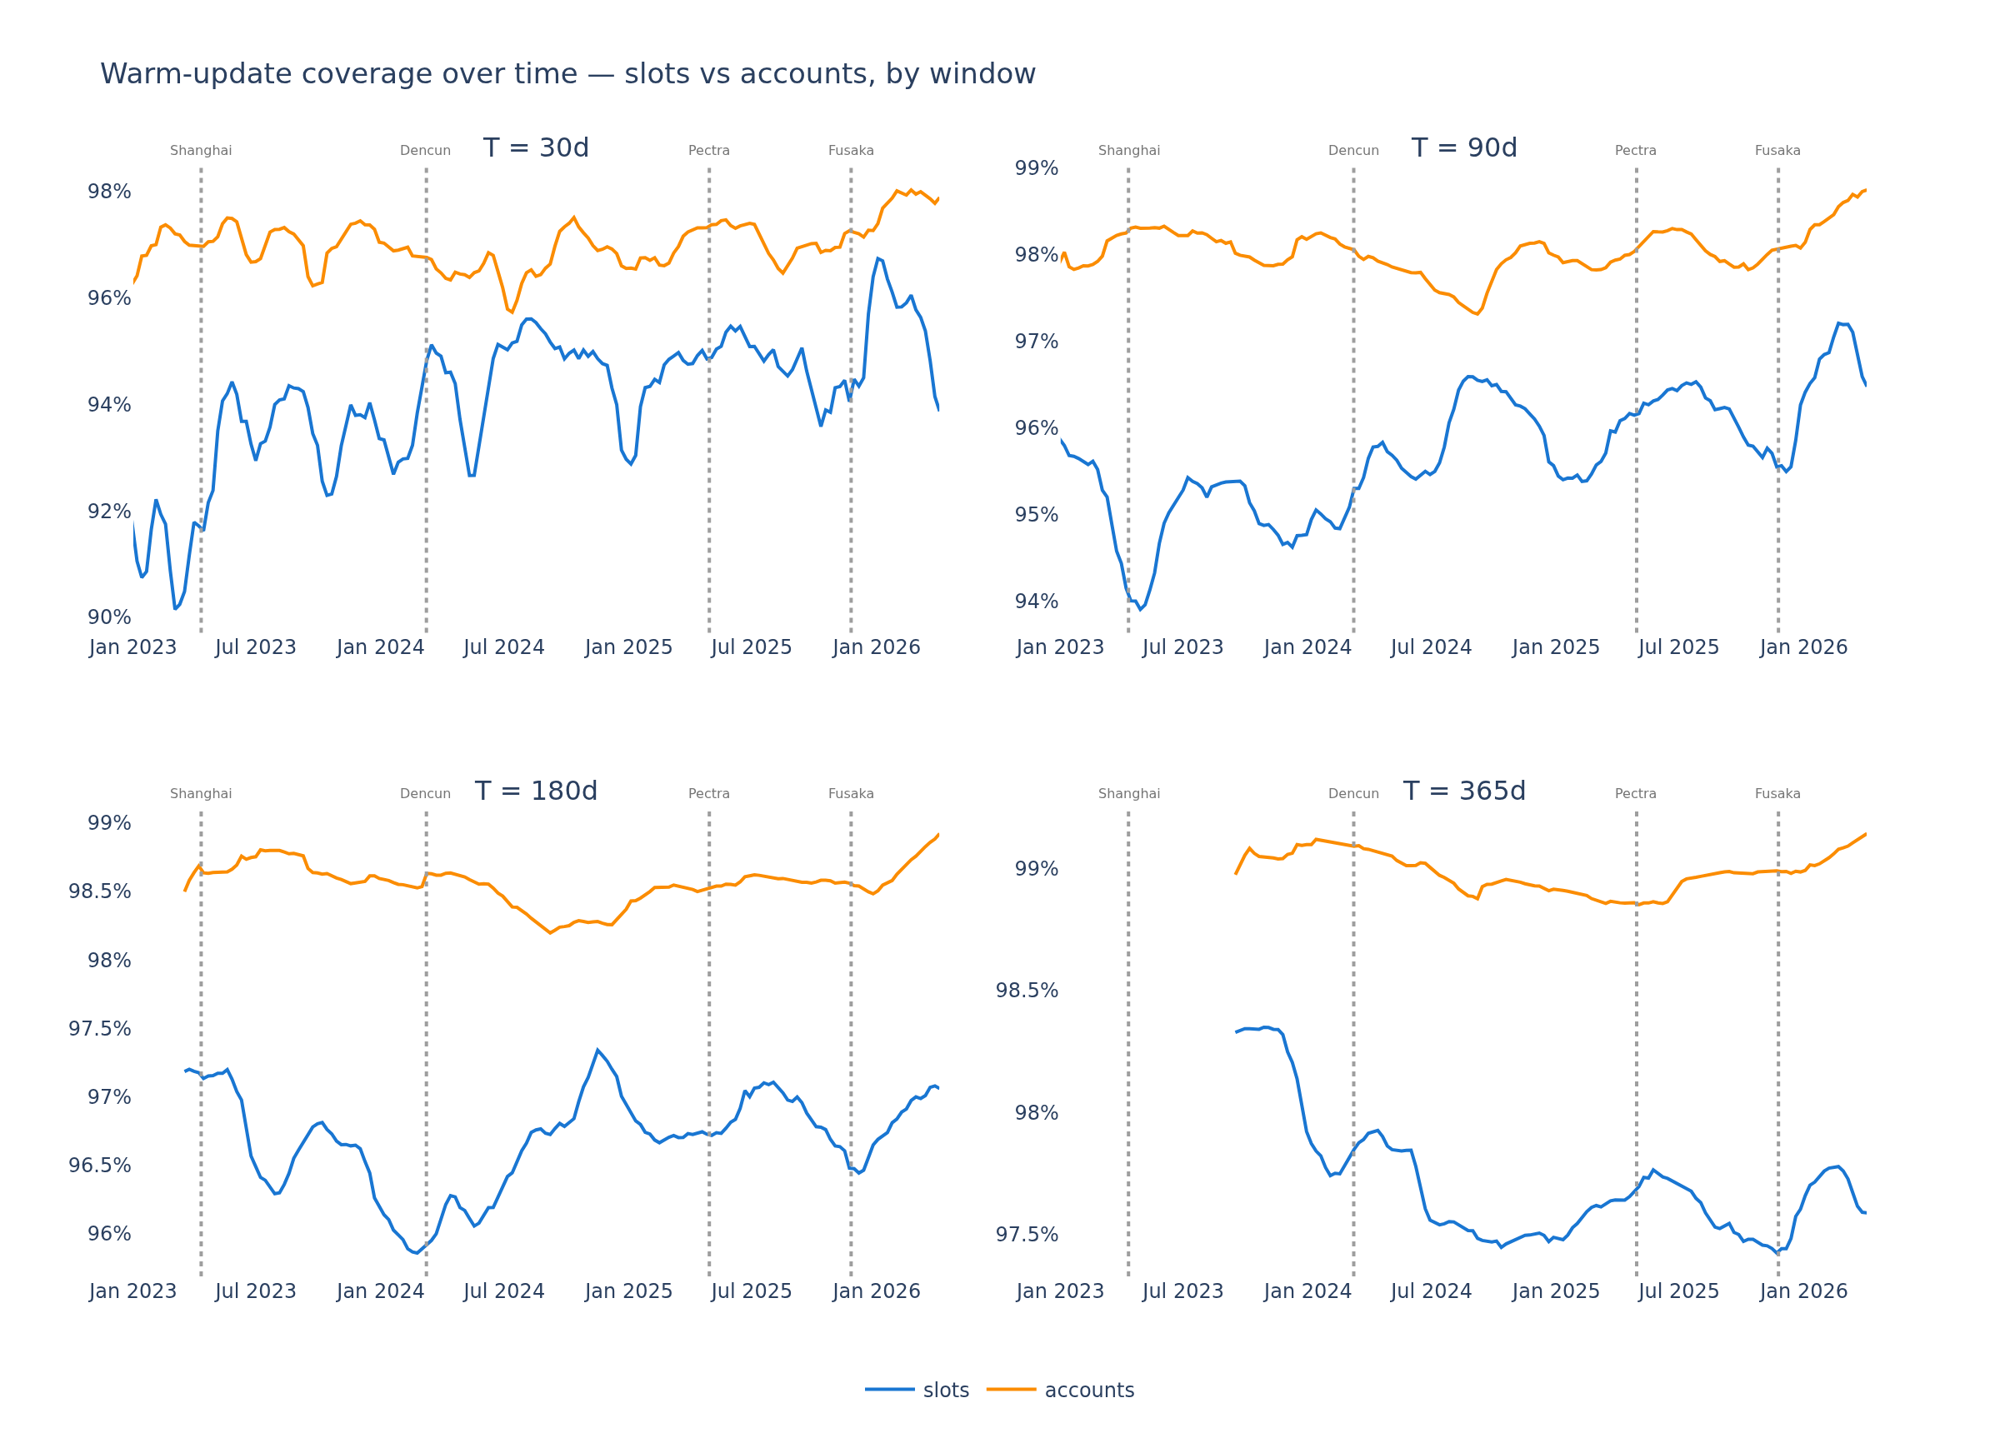Select the T = 365d subplot title

1464,791
